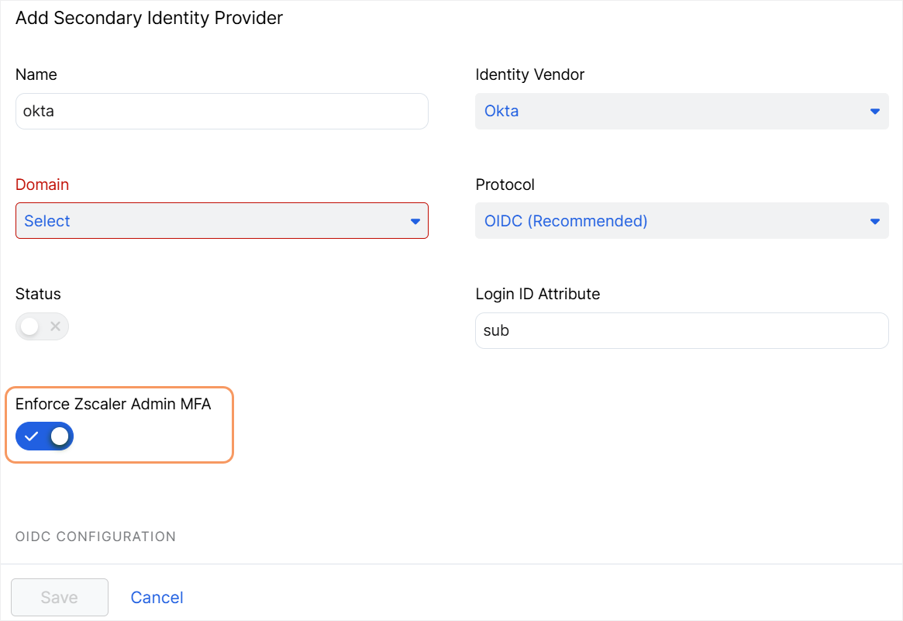The height and width of the screenshot is (621, 903).
Task: Click the OIDC CONFIGURATION section header
Action: (x=95, y=536)
